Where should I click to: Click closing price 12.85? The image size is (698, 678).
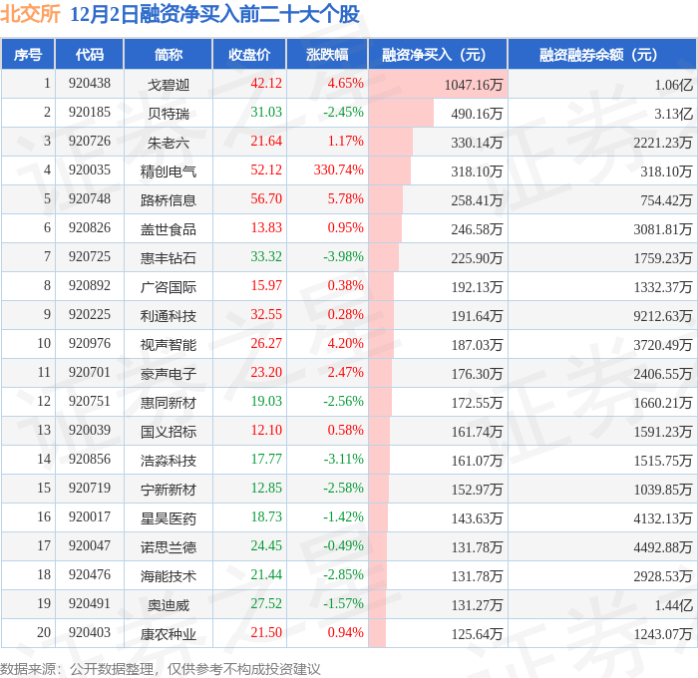point(266,489)
